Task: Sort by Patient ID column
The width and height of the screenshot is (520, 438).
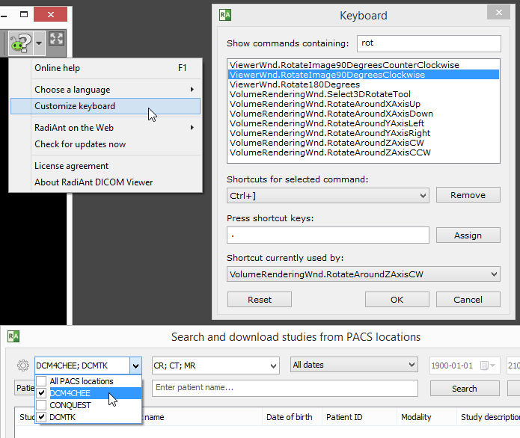Action: pyautogui.click(x=359, y=417)
